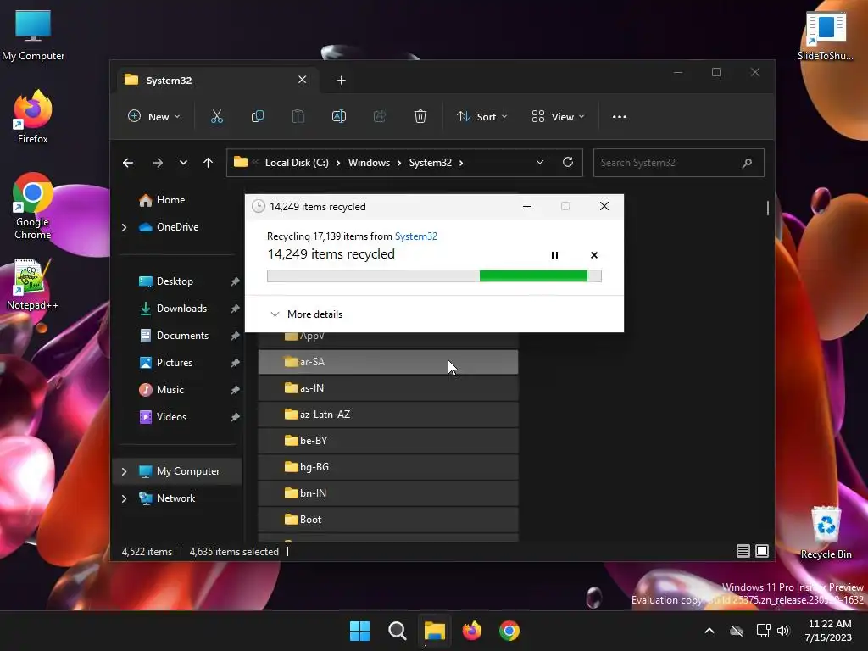
Task: Open the My Computer desktop icon
Action: click(x=33, y=36)
